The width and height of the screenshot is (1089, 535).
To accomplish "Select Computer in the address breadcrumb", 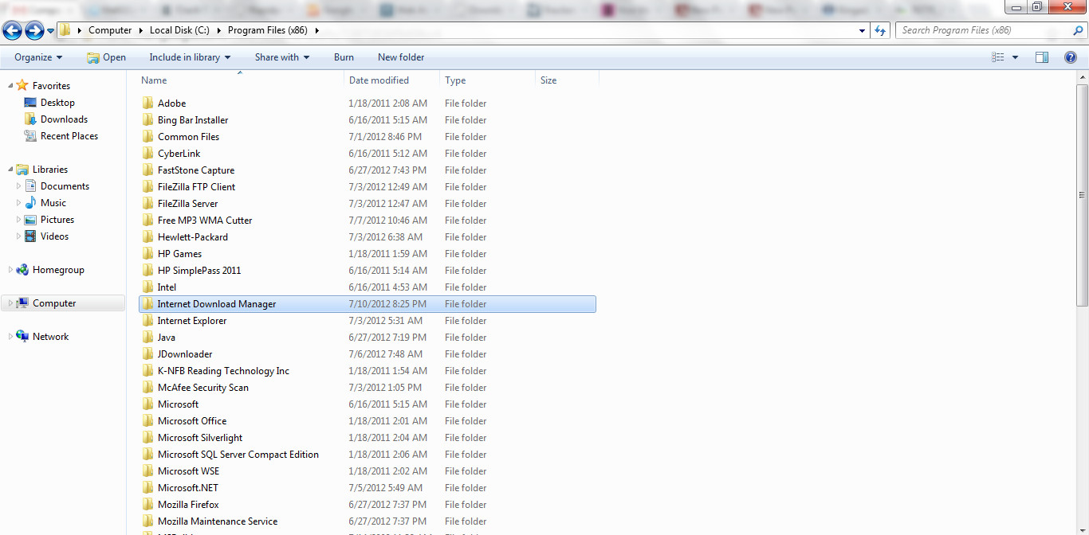I will tap(110, 30).
